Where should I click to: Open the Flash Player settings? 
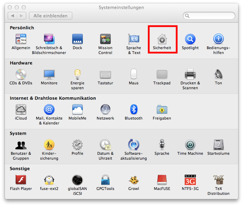click(x=21, y=180)
